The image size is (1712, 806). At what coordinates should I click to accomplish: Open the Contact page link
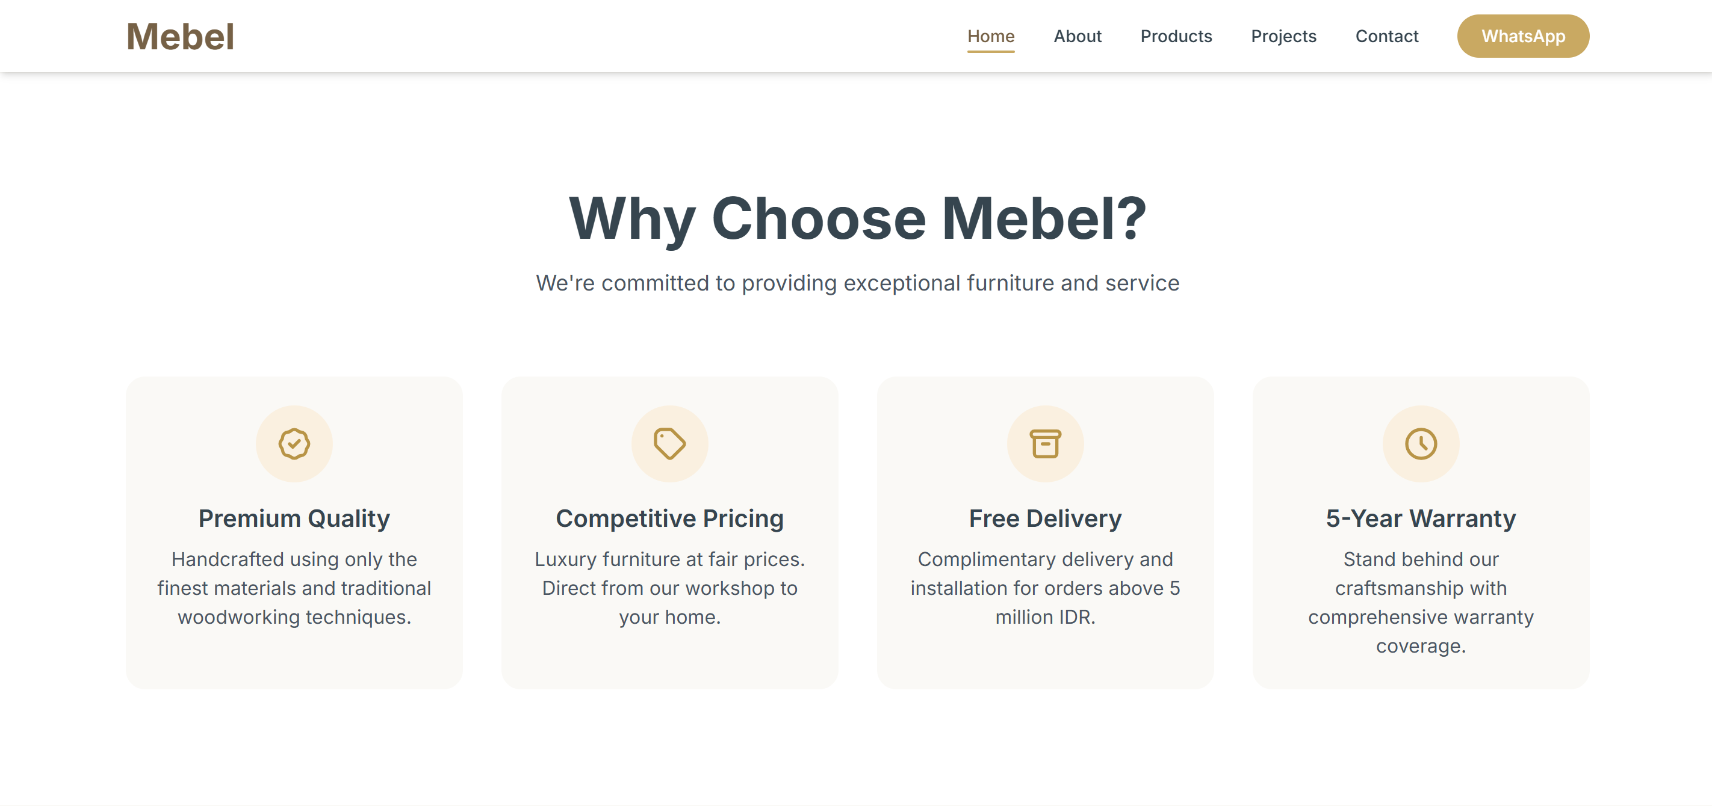click(1386, 37)
